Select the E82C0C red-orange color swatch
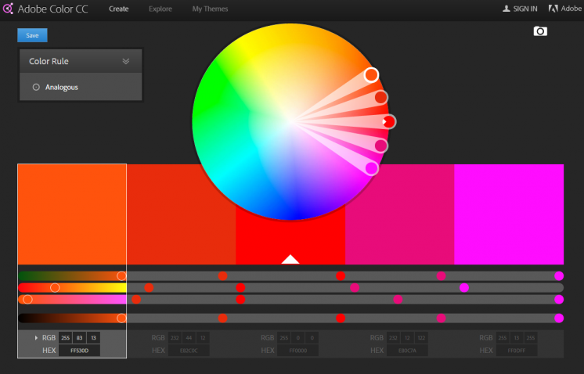 tap(181, 214)
